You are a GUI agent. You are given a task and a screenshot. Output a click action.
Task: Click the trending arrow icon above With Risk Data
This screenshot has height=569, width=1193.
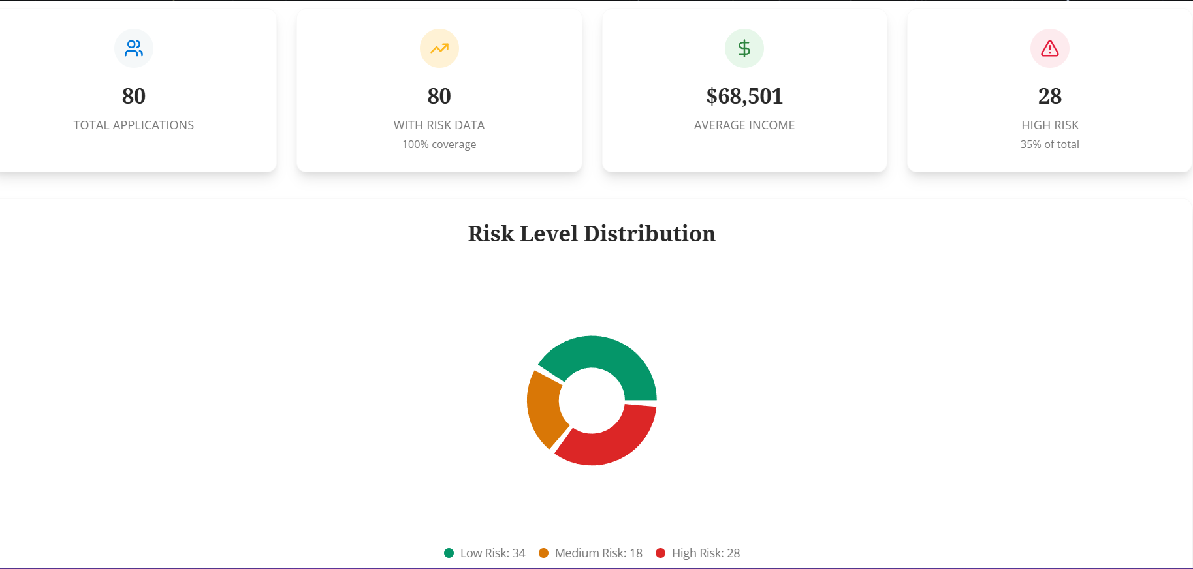[x=439, y=48]
